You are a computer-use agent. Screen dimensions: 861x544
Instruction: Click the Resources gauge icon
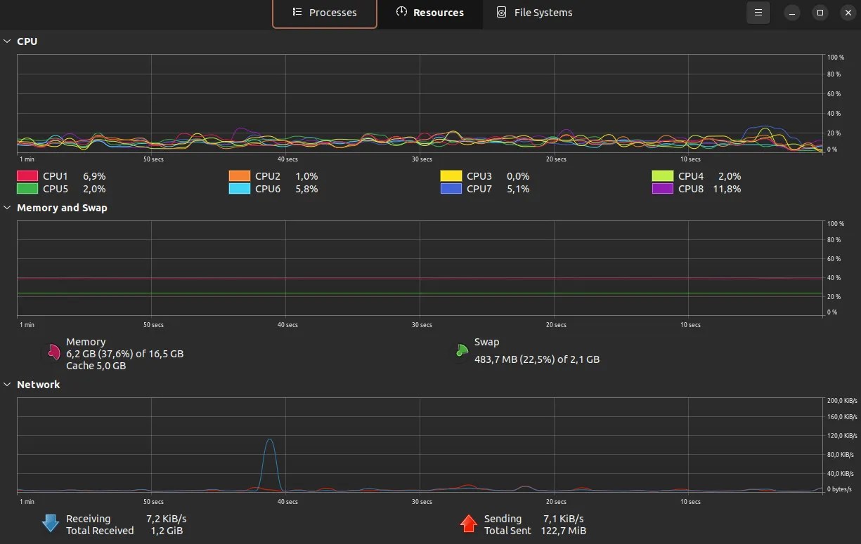click(x=401, y=12)
